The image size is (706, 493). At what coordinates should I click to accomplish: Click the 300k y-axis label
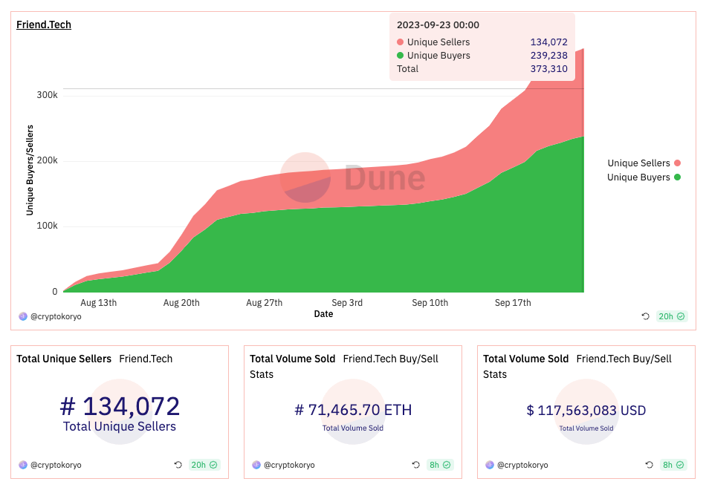click(48, 95)
